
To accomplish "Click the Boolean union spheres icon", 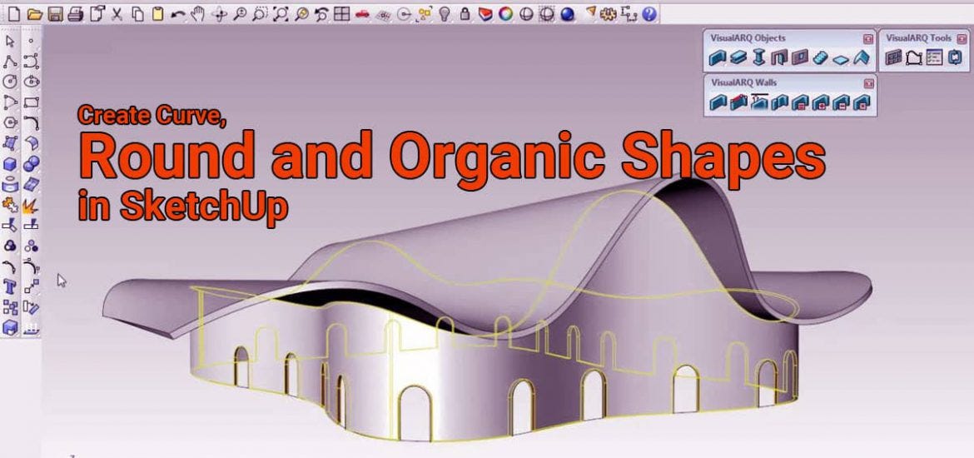I will coord(31,164).
